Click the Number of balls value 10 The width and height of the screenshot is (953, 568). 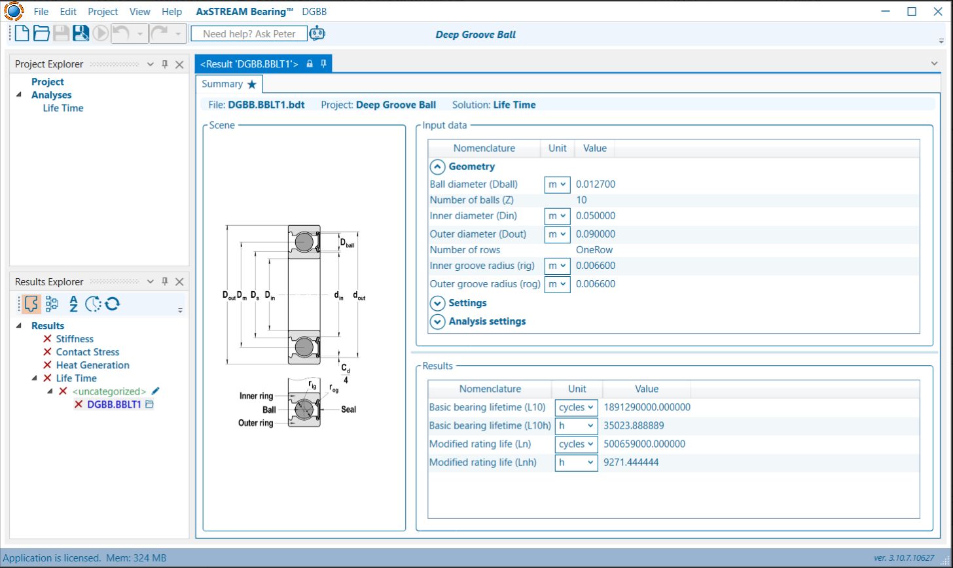[x=581, y=200]
